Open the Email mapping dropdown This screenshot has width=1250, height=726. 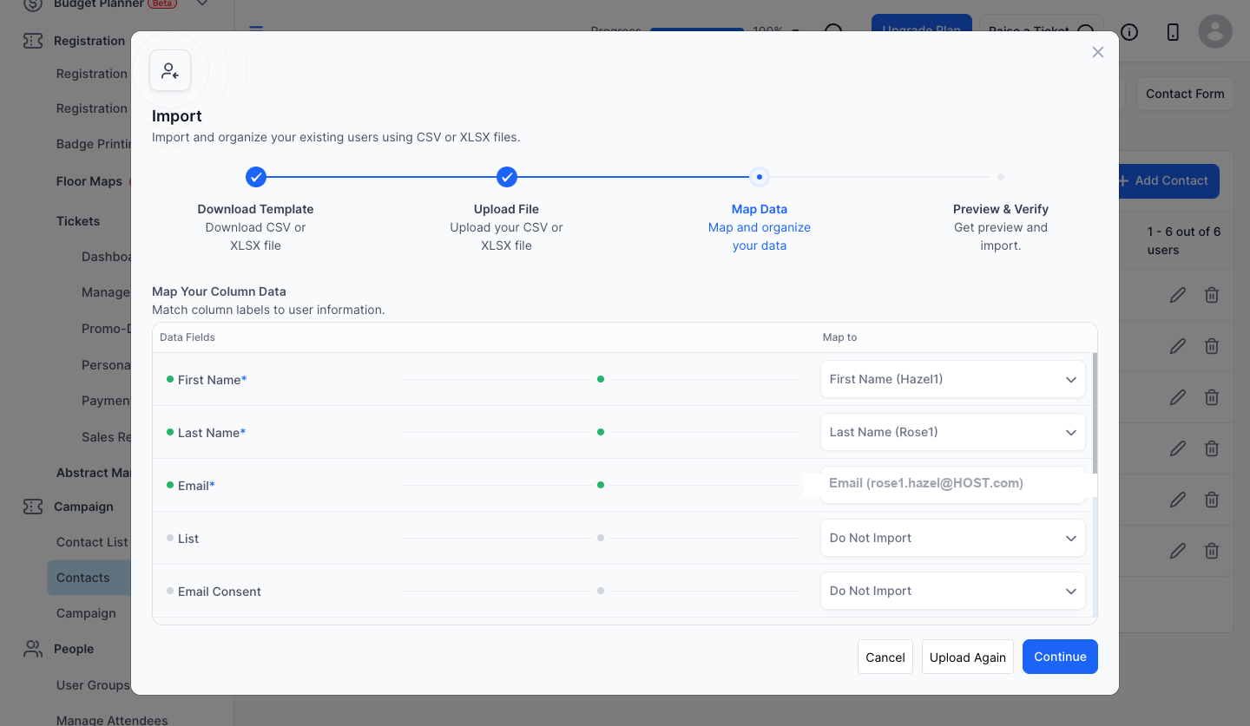[953, 484]
